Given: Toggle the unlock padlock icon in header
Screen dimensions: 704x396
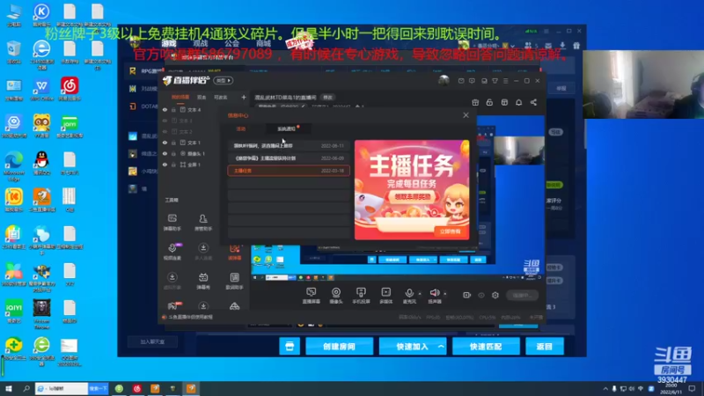Looking at the screenshot, I should pos(489,102).
